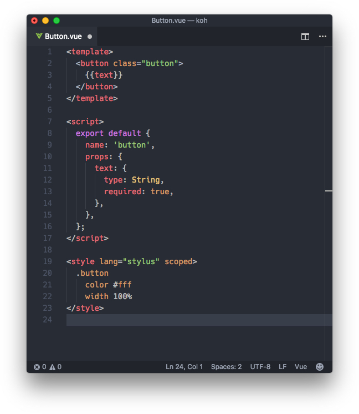Click the required: true line
This screenshot has width=359, height=414.
point(139,191)
